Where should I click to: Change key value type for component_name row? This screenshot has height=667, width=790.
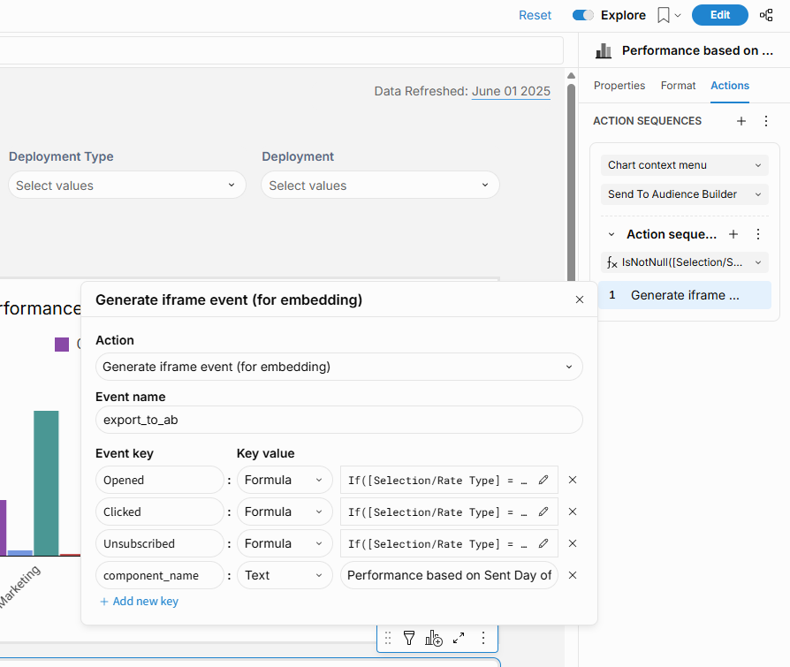click(285, 575)
